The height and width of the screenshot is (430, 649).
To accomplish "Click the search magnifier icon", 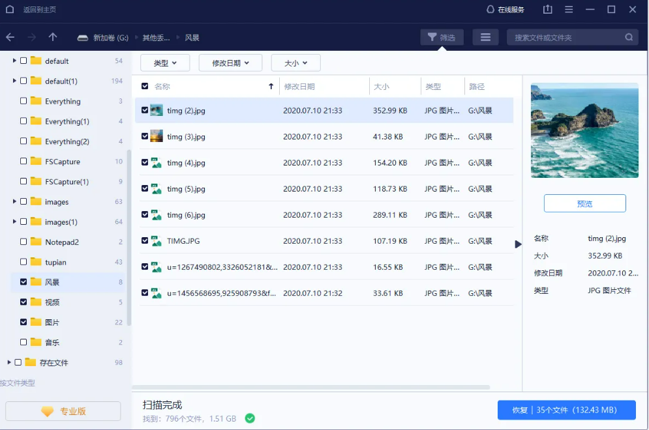I will tap(629, 37).
